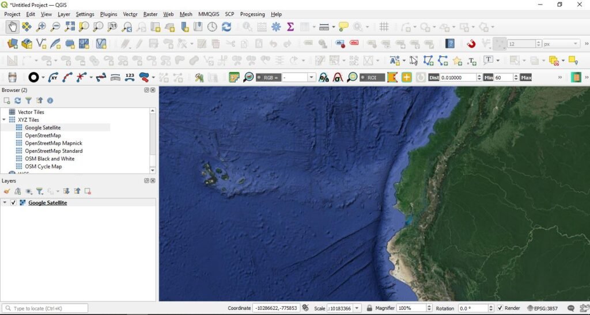Click the Zoom Full extent icon
Viewport: 590px width, 315px height.
[70, 26]
